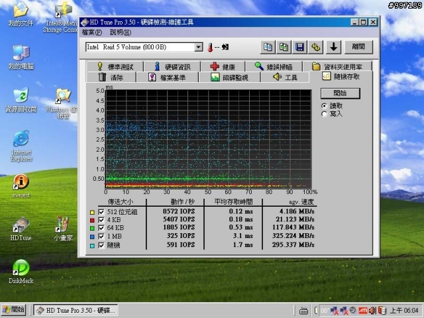This screenshot has height=318, width=424.
Task: Click the save floppy disk icon
Action: pos(299,47)
